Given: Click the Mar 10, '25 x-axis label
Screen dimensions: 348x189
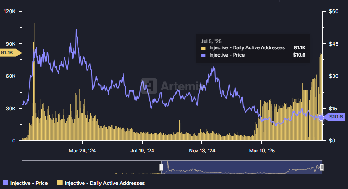Looking at the screenshot, I should pyautogui.click(x=262, y=150).
